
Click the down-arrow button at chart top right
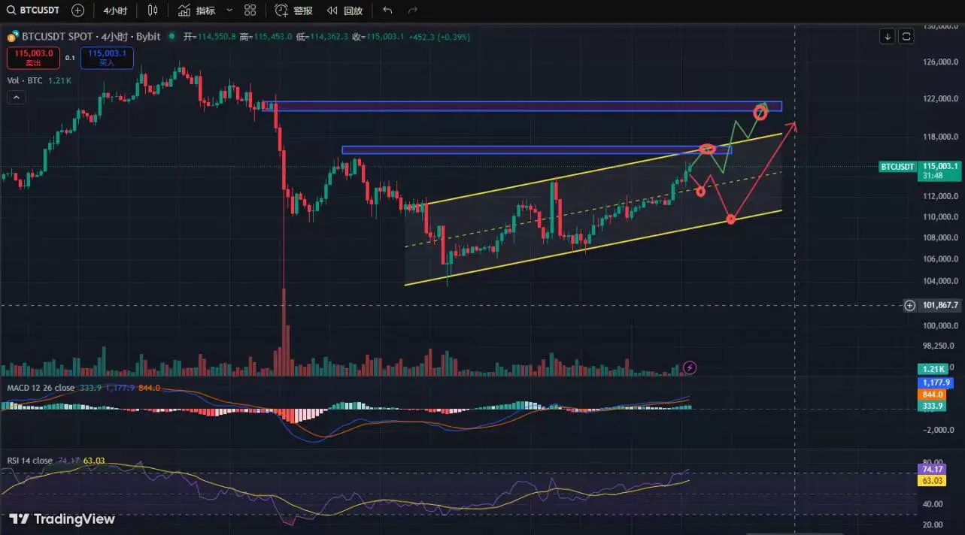click(888, 36)
